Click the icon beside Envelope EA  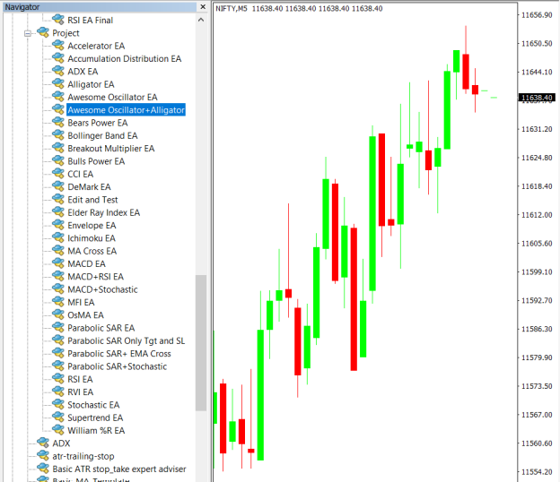click(x=58, y=225)
